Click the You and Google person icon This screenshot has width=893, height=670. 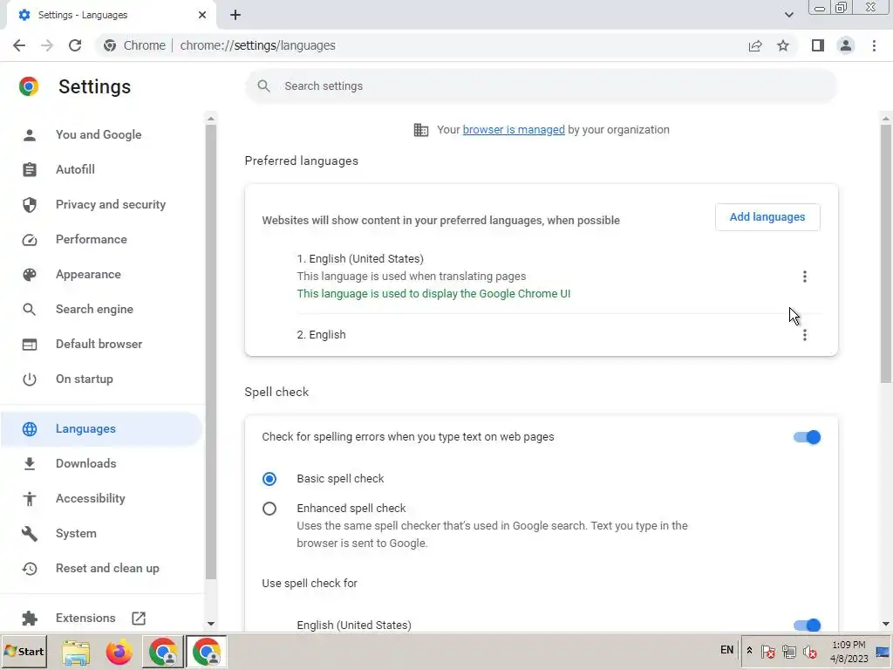click(30, 135)
